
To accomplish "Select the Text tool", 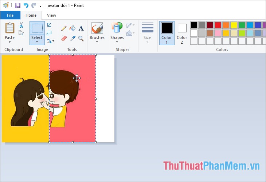I will pos(81,28).
